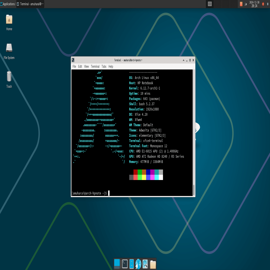Image resolution: width=270 pixels, height=270 pixels.
Task: Click the red swatch in the neofetch palette
Action: 135,171
